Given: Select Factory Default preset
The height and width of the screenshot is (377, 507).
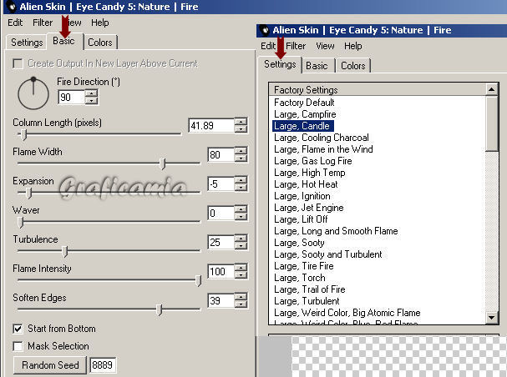Looking at the screenshot, I should coord(304,103).
